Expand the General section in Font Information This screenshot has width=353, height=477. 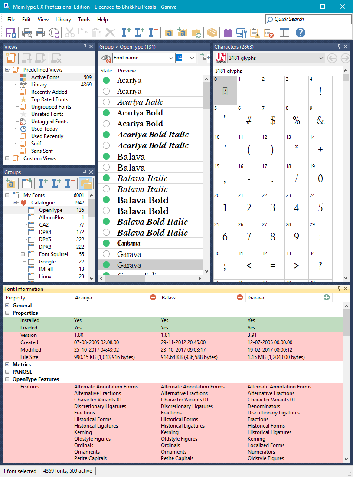(x=7, y=306)
